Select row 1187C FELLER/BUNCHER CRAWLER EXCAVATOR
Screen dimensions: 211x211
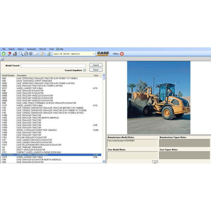pyautogui.click(x=51, y=145)
